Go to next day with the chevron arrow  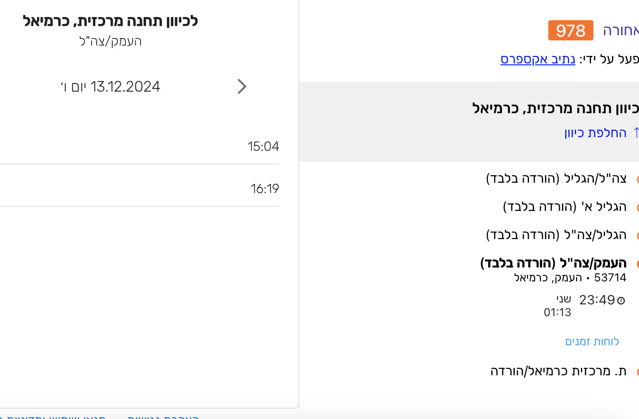click(242, 86)
